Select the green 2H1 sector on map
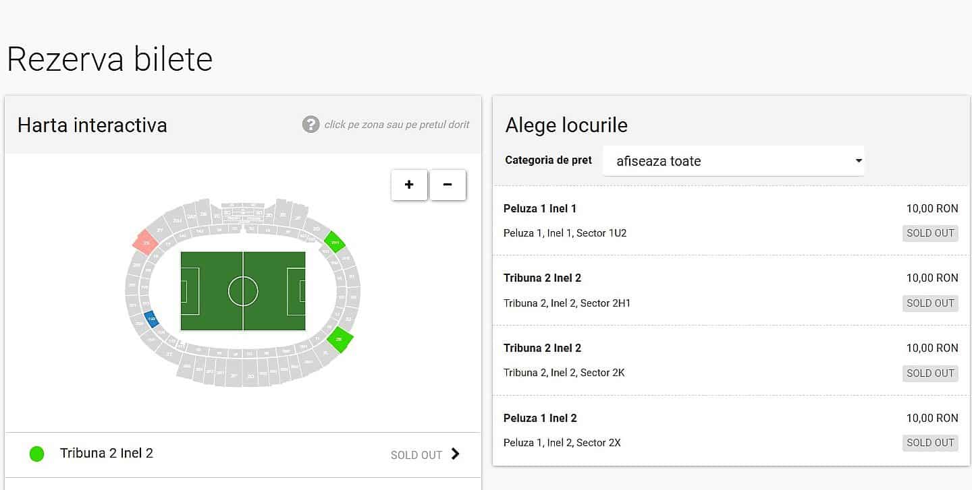Screen dimensions: 972x490 [x=334, y=241]
